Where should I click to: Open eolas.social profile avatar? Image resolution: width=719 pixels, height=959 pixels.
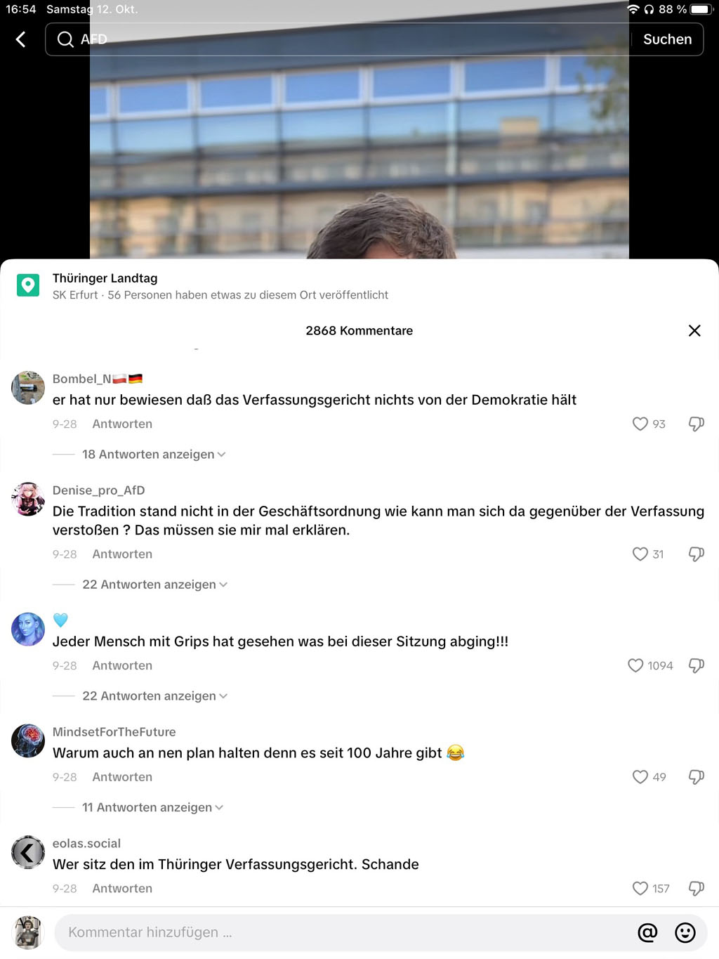click(28, 852)
